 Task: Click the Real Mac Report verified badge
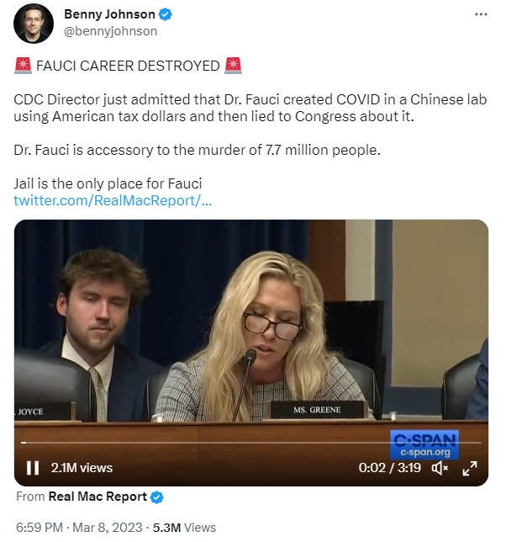(157, 497)
